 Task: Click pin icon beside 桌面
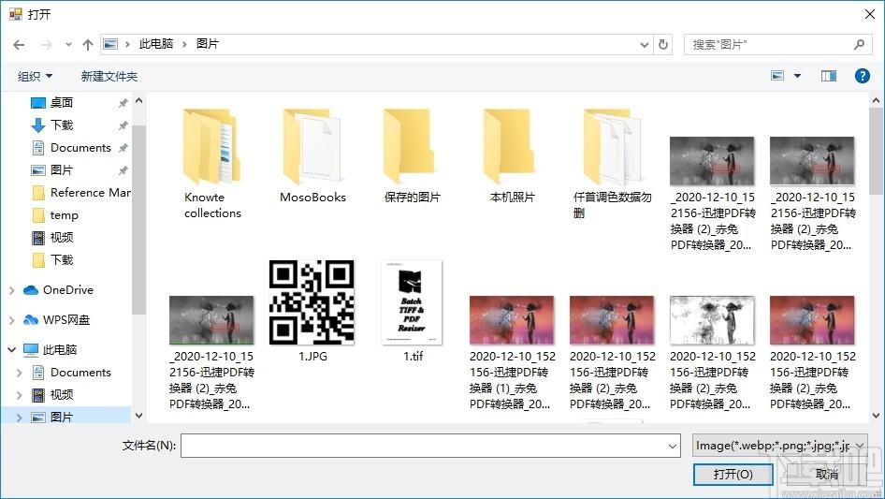pos(123,103)
